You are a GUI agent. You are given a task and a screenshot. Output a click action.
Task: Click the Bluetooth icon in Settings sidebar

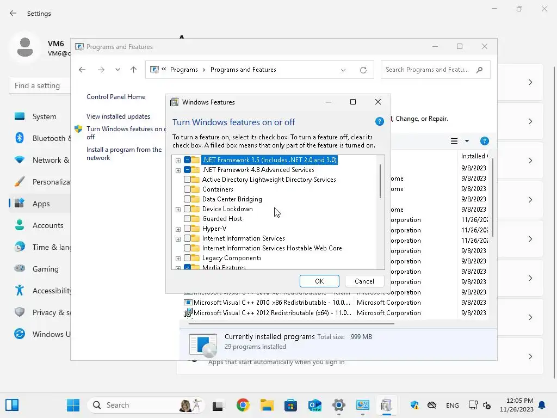point(20,138)
